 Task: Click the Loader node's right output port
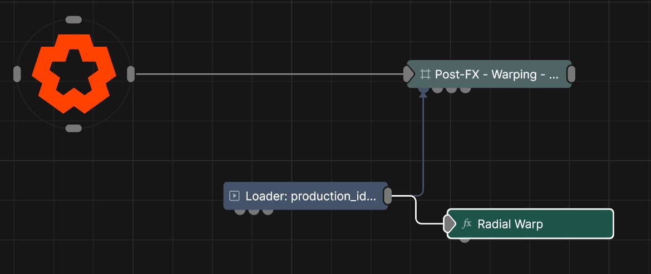(x=388, y=196)
